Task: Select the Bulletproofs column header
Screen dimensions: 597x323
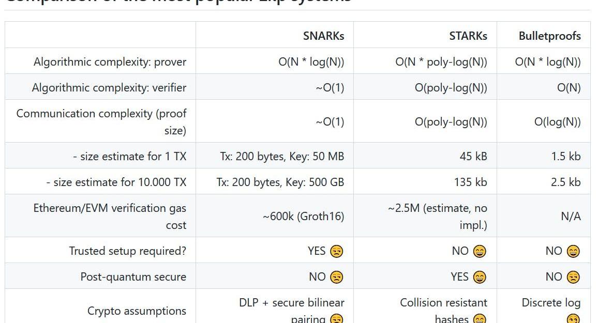Action: click(550, 36)
